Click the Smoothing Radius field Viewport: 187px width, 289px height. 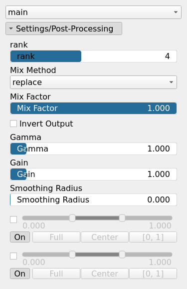(93, 199)
